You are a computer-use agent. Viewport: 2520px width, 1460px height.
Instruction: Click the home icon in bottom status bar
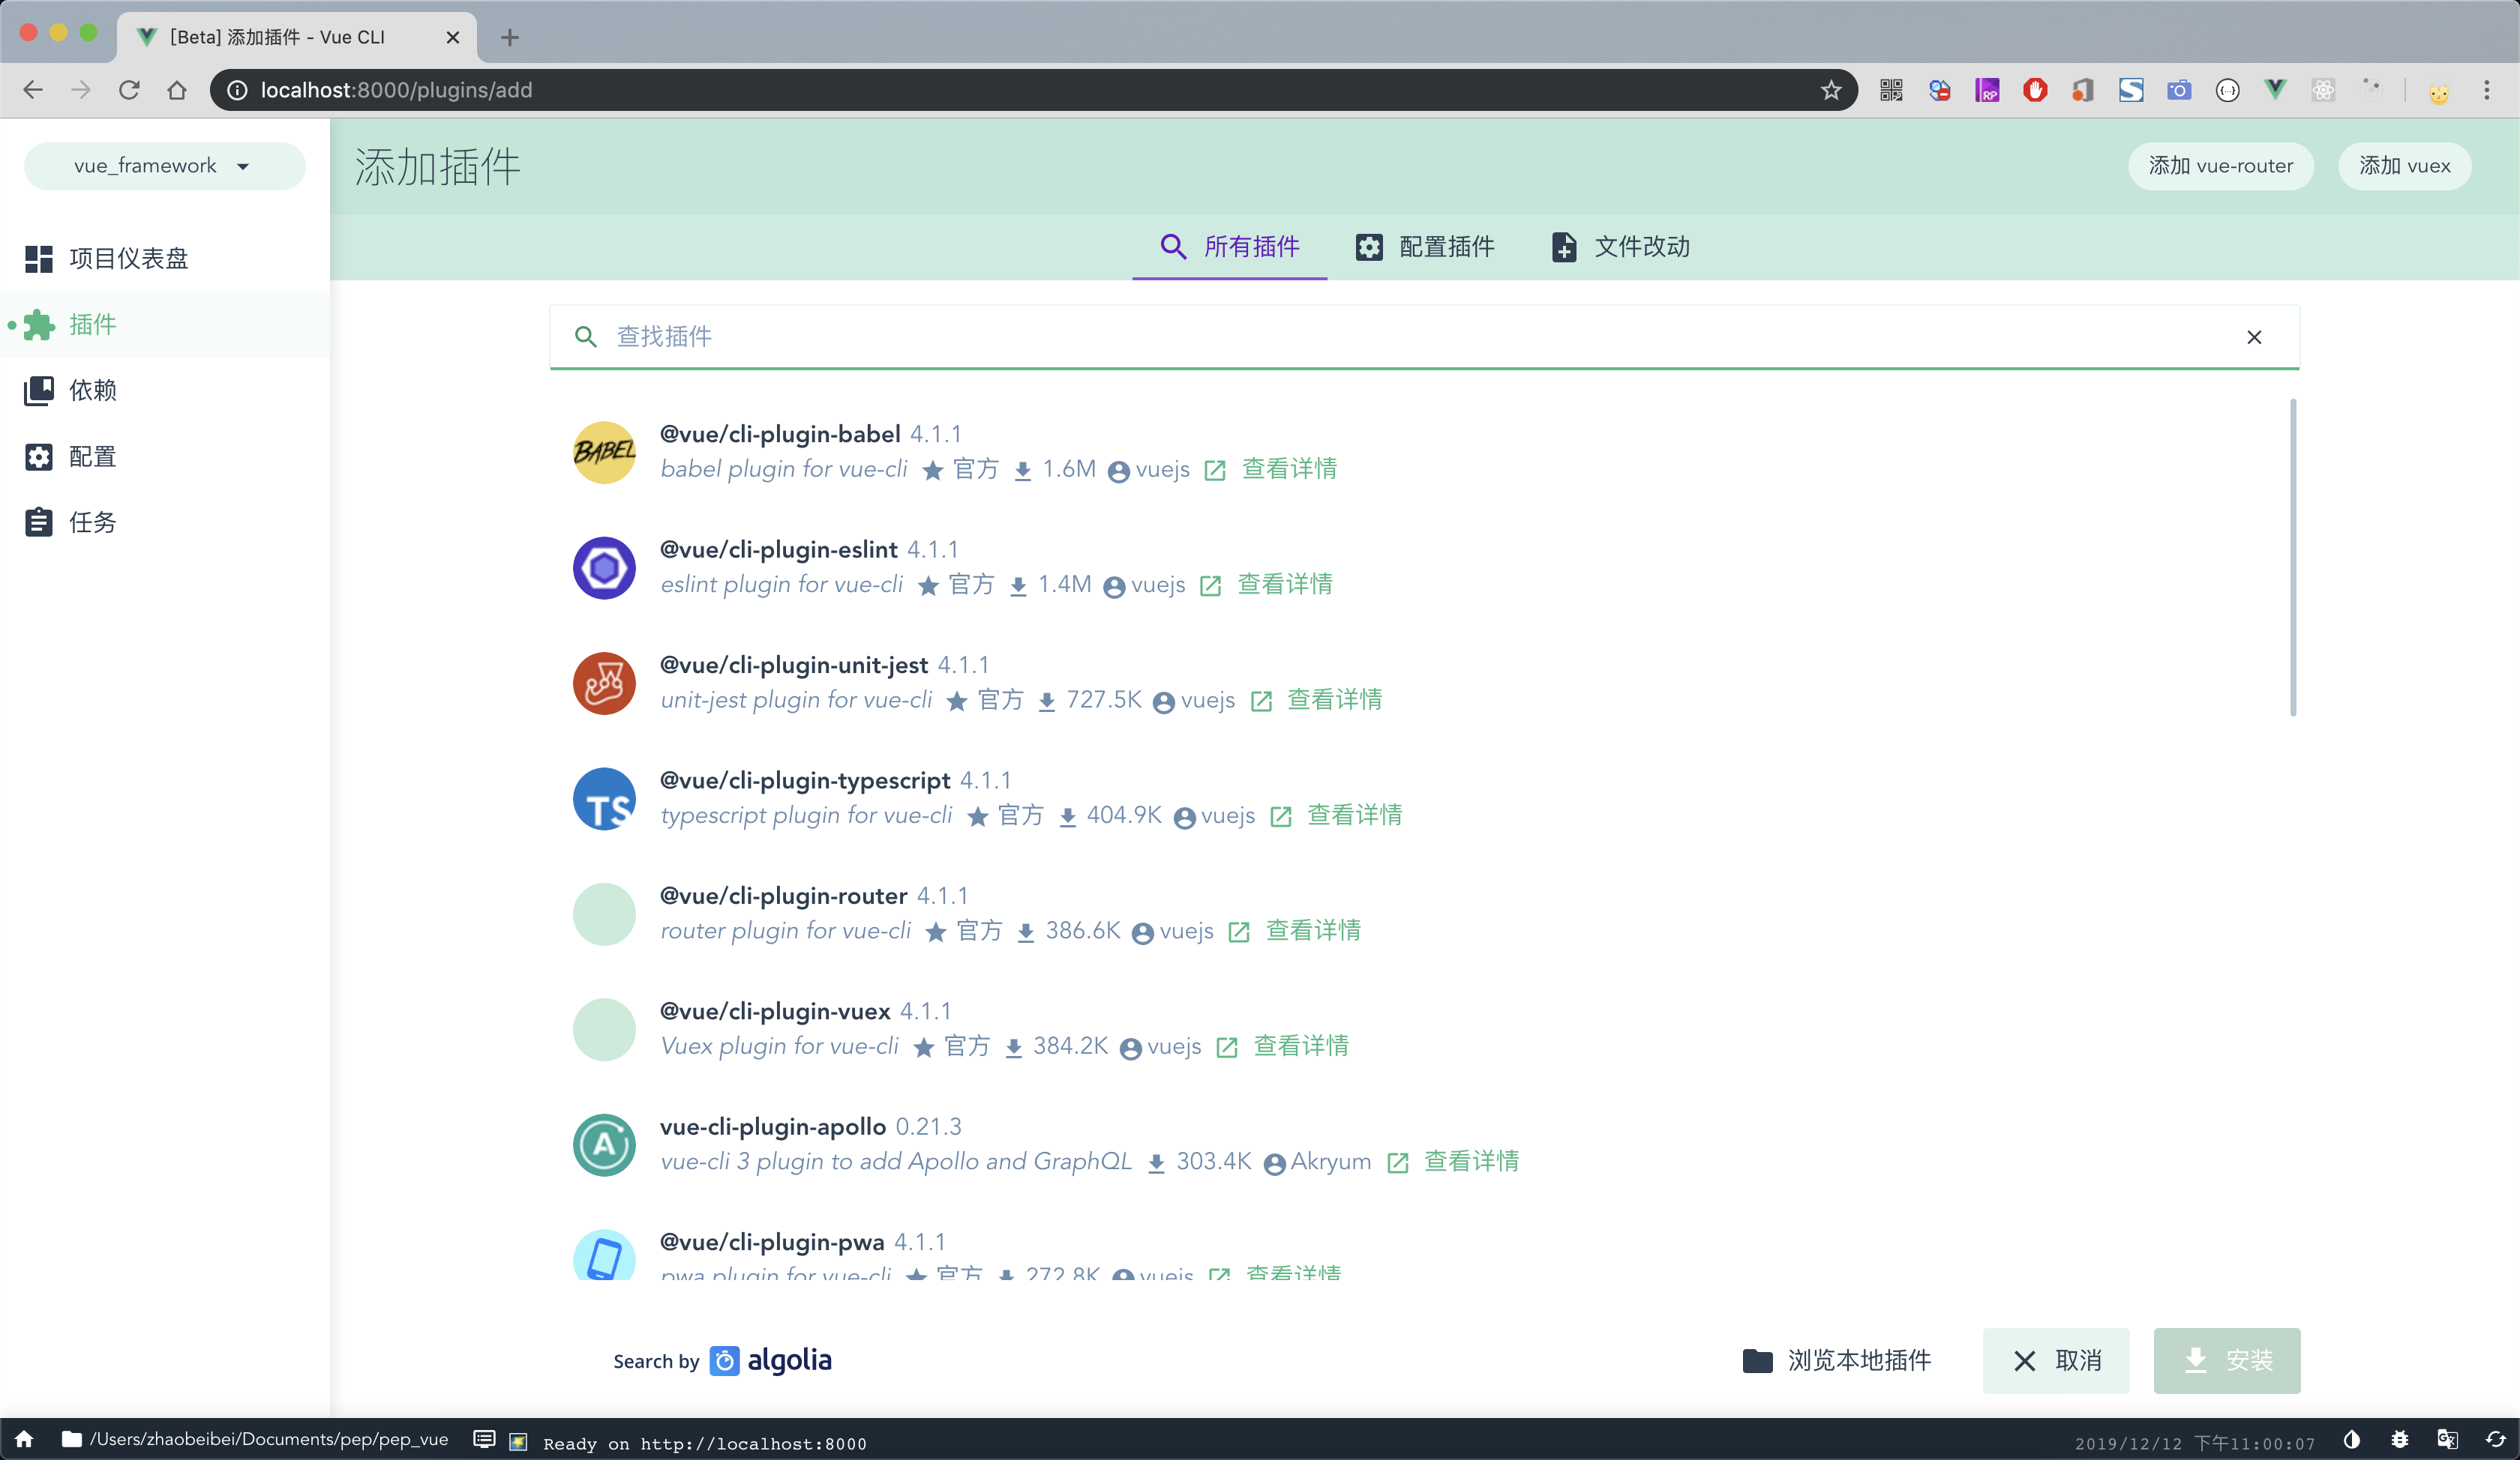[24, 1439]
